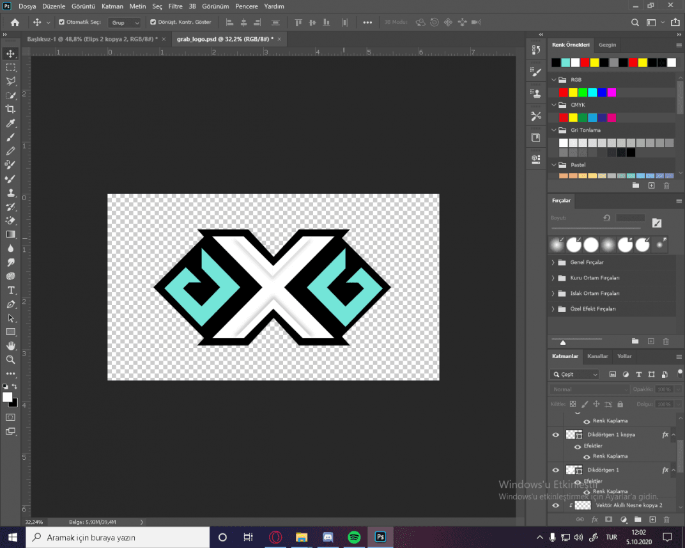Click the Home icon in options bar

[x=15, y=22]
